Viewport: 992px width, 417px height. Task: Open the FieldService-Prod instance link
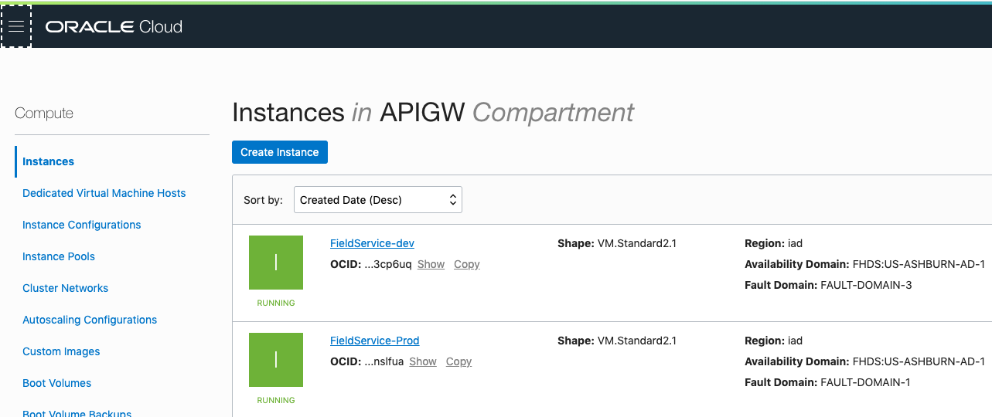(x=375, y=341)
